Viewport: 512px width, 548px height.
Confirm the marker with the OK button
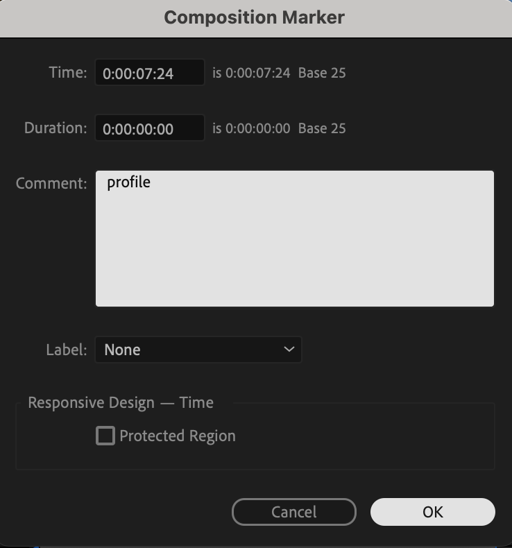tap(432, 512)
